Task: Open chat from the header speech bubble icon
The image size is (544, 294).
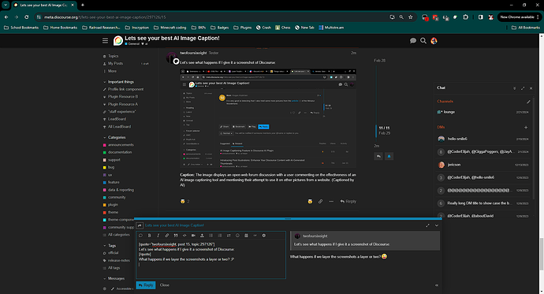Action: [413, 41]
